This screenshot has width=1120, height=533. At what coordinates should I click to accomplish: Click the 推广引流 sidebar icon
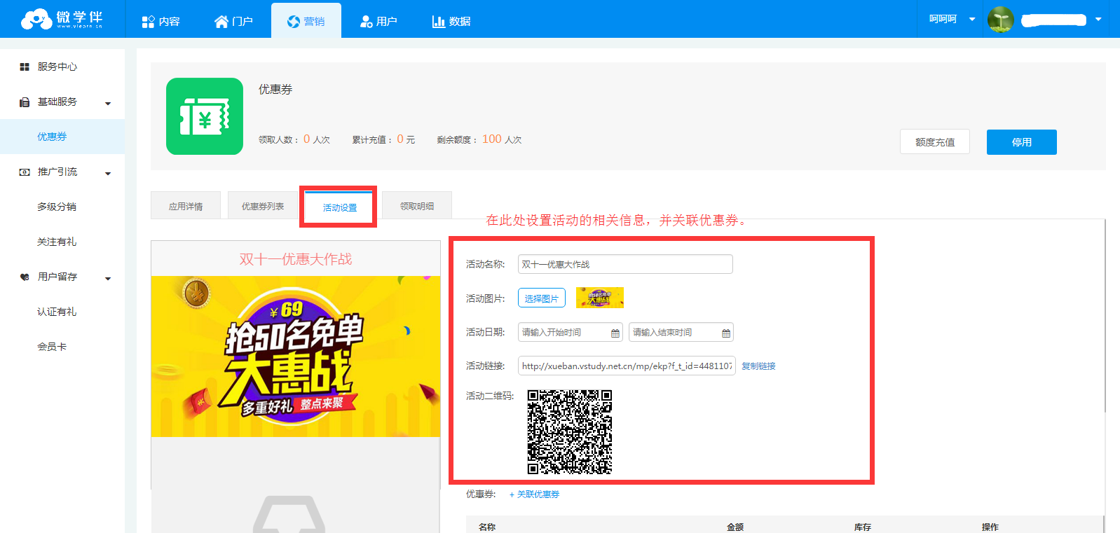click(25, 172)
